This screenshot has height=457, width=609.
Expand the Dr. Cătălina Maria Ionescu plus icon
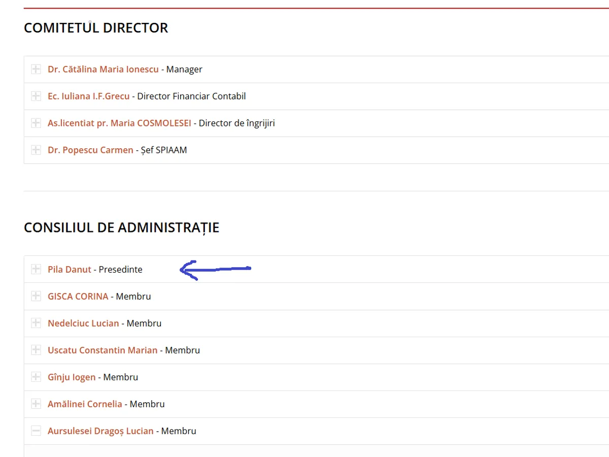36,70
